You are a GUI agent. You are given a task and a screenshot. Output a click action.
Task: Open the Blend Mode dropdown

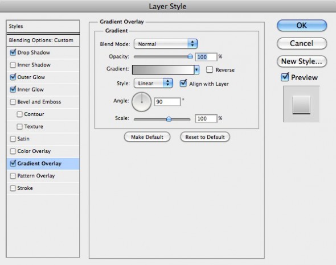[166, 44]
